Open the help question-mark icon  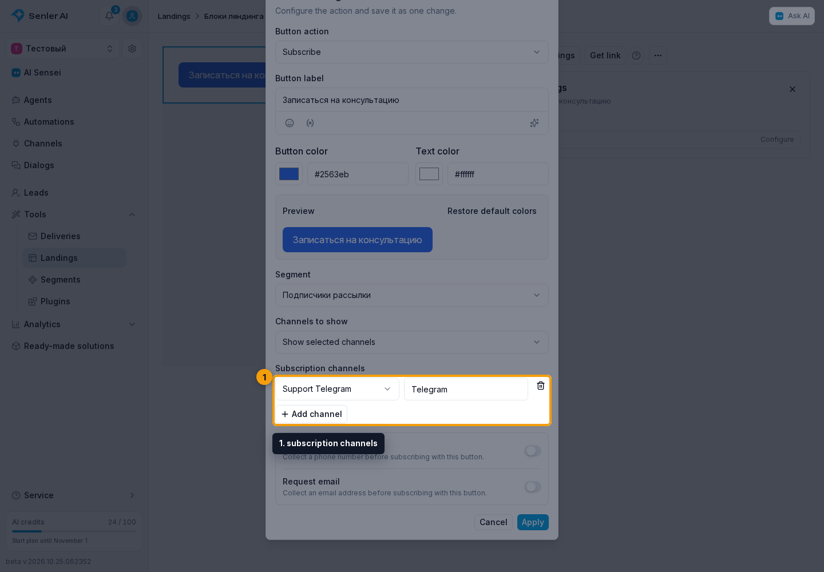click(x=636, y=55)
